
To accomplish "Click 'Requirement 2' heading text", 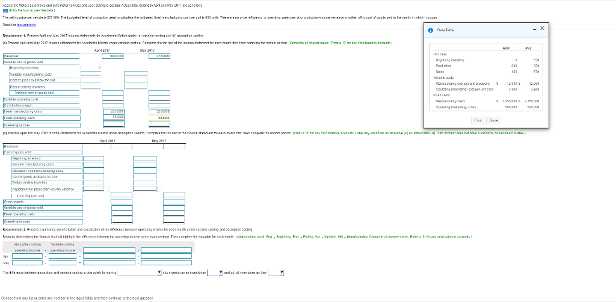I will [14, 229].
